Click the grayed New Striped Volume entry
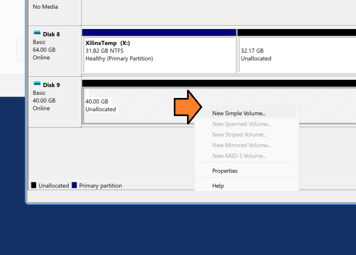The height and width of the screenshot is (255, 356). point(239,135)
